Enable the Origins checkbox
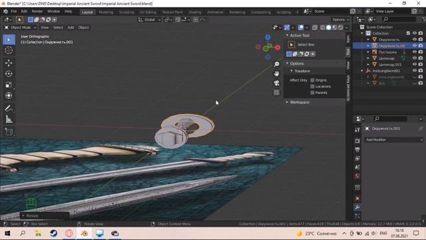 312,80
